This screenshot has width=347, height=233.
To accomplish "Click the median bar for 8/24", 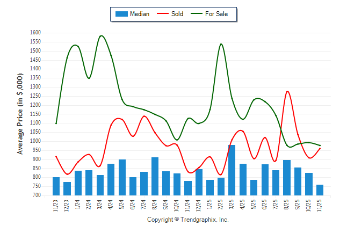I will pyautogui.click(x=155, y=177).
